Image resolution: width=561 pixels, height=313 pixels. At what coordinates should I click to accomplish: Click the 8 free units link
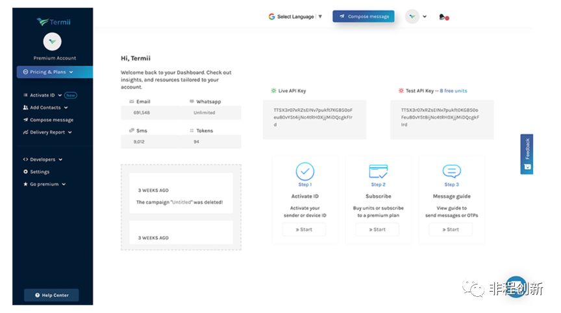[x=453, y=91]
